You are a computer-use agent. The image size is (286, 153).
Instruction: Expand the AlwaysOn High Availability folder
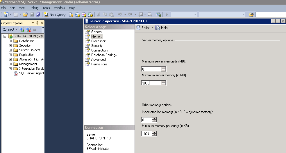[x=10, y=59]
